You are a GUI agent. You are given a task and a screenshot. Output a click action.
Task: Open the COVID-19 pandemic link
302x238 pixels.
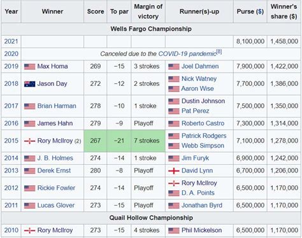pyautogui.click(x=187, y=54)
